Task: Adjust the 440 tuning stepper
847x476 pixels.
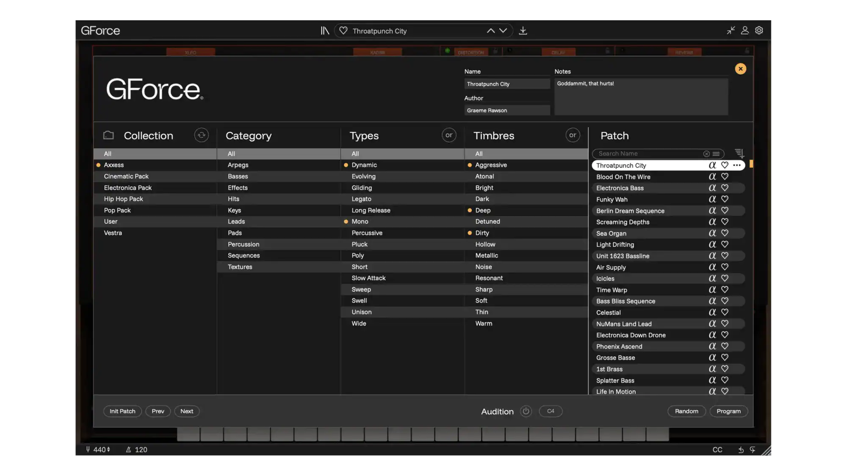Action: [x=108, y=450]
